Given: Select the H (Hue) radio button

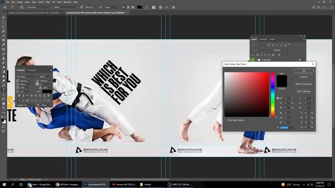Looking at the screenshot, I should pos(278,98).
